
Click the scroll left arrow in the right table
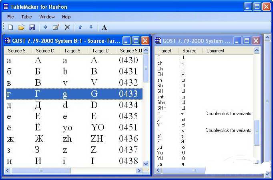[x=158, y=170]
